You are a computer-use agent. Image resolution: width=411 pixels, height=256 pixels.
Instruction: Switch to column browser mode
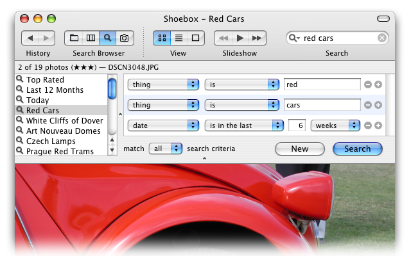91,38
